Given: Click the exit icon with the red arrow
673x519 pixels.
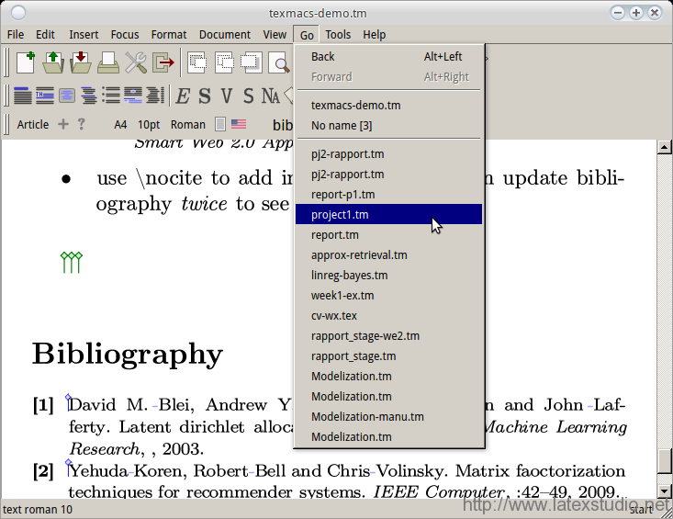Looking at the screenshot, I should coord(163,62).
